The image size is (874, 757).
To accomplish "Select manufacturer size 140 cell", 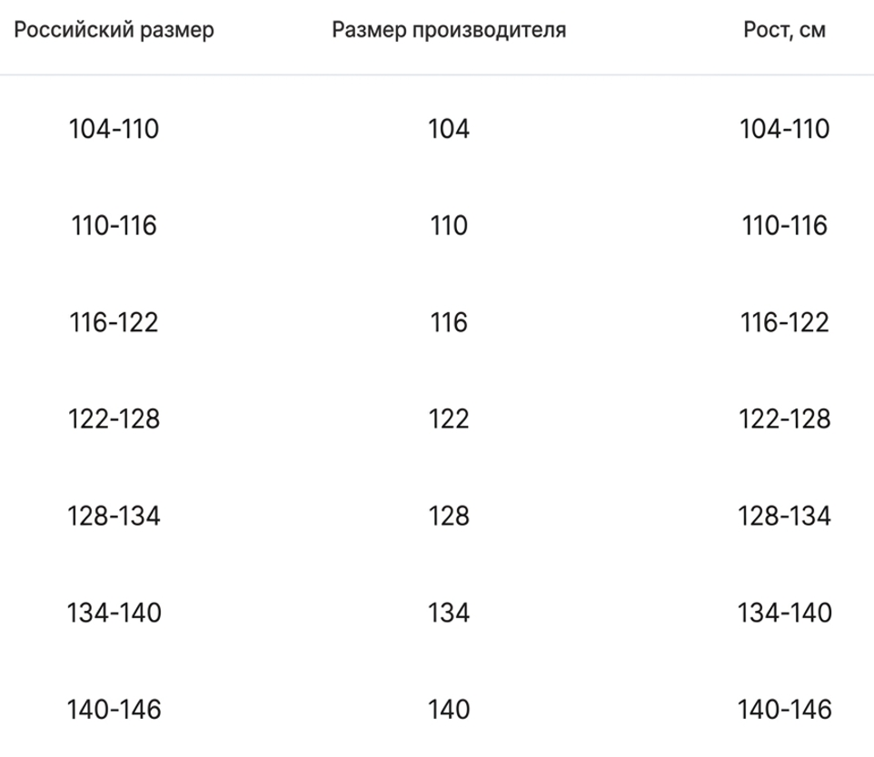I will click(x=449, y=710).
